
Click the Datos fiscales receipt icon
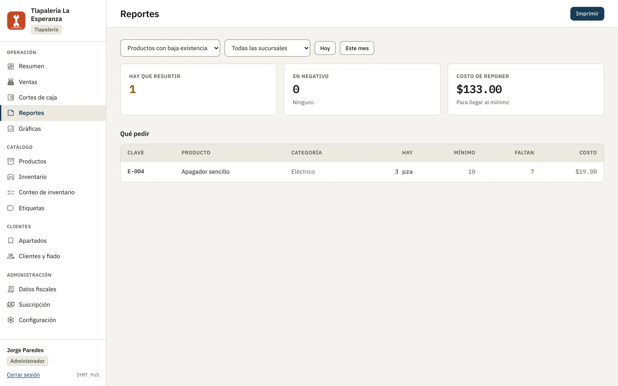[x=11, y=289]
